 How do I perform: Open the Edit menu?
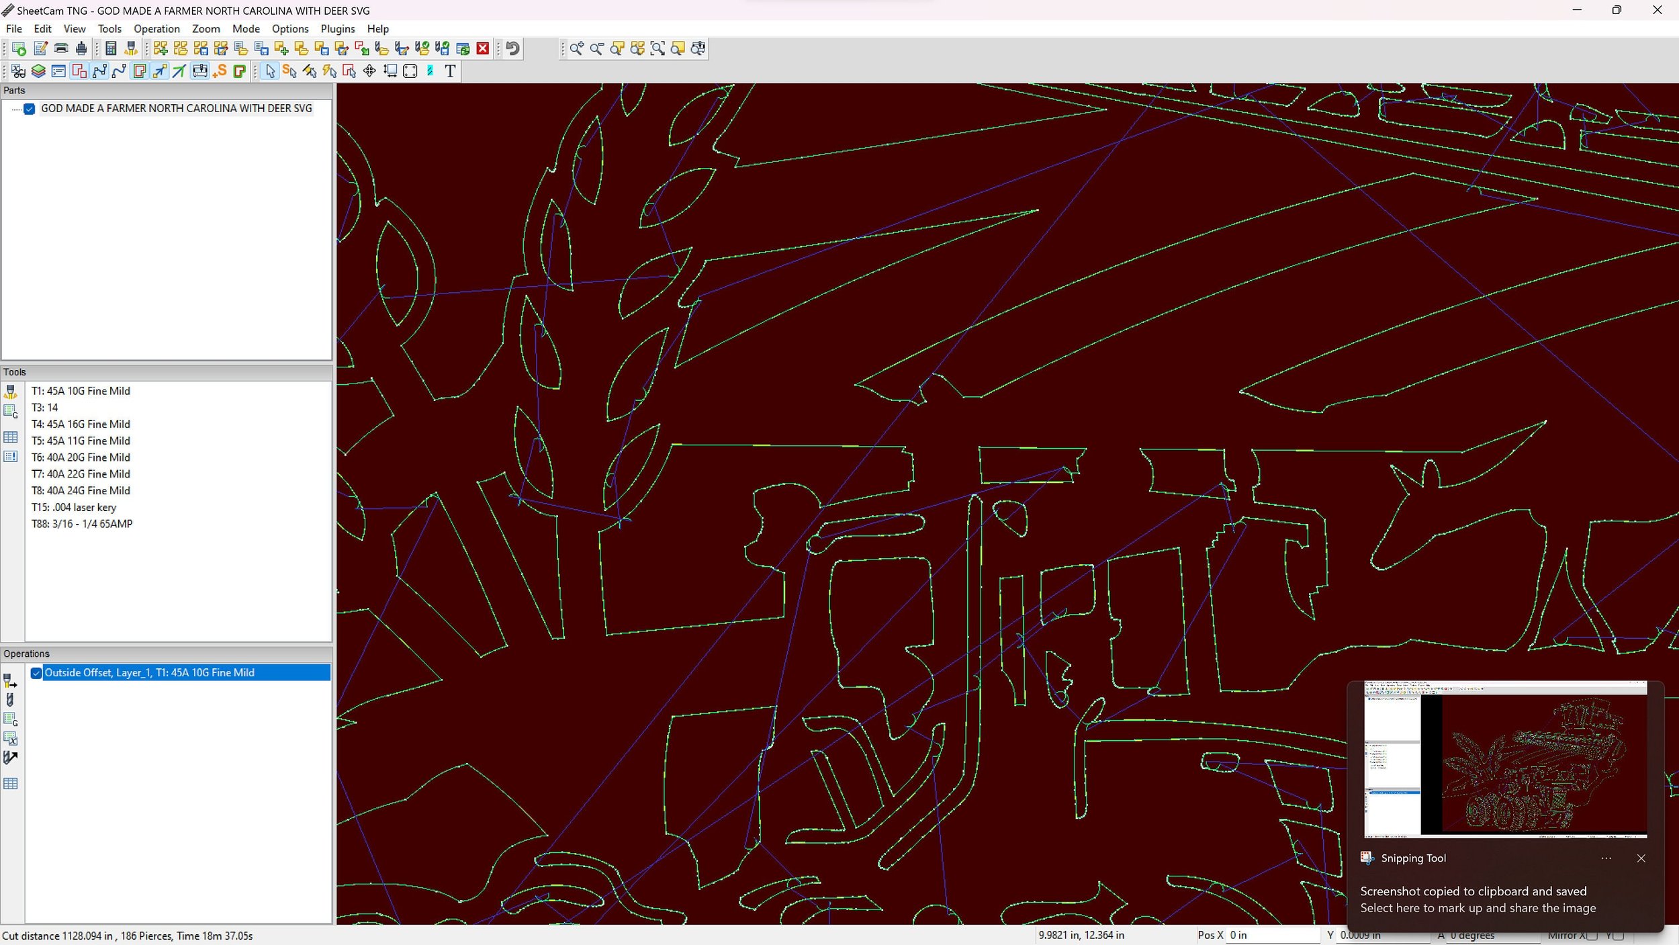point(42,29)
